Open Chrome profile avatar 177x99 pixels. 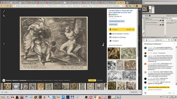[137, 6]
